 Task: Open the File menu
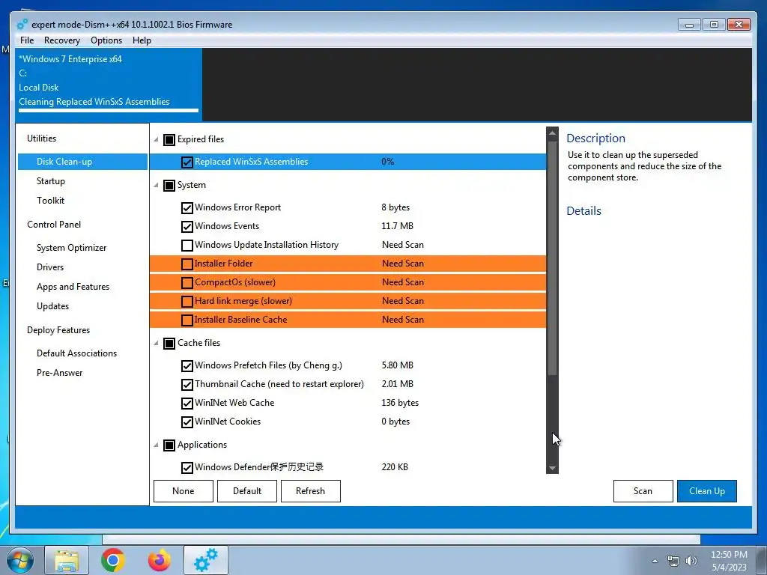pos(27,40)
